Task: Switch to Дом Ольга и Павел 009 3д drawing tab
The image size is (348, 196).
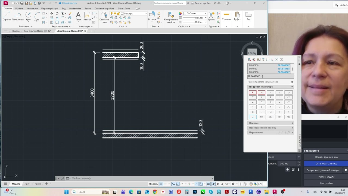Action: click(37, 31)
